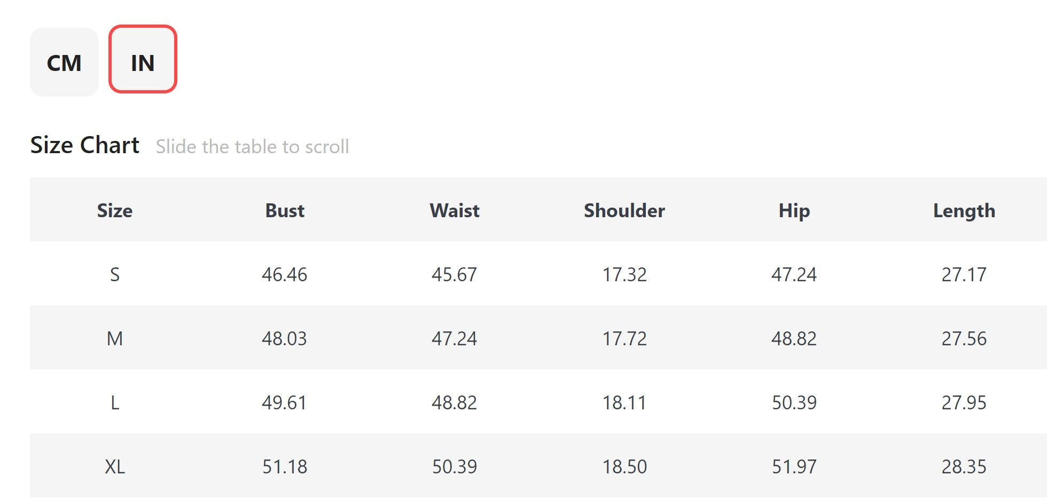Select the IN unit toggle
1047x499 pixels.
tap(143, 62)
